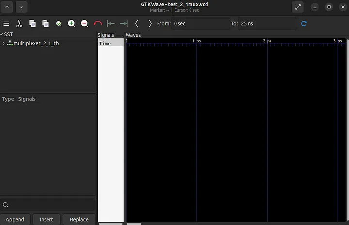This screenshot has width=349, height=225.
Task: Click the Zoom Out magnifier
Action: click(x=84, y=23)
